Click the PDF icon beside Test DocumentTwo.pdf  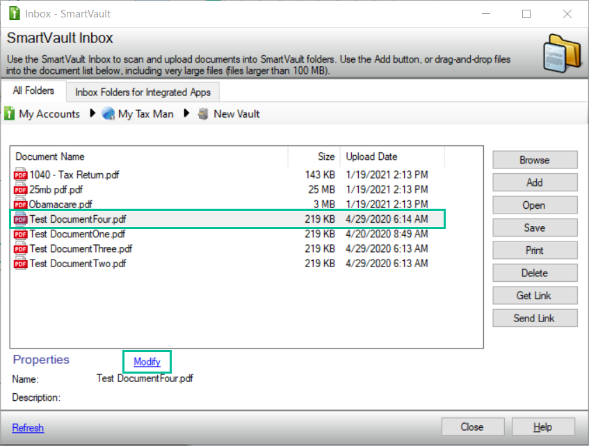tap(20, 264)
